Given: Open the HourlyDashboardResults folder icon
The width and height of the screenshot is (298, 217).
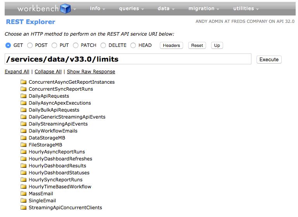Looking at the screenshot, I should [x=23, y=166].
